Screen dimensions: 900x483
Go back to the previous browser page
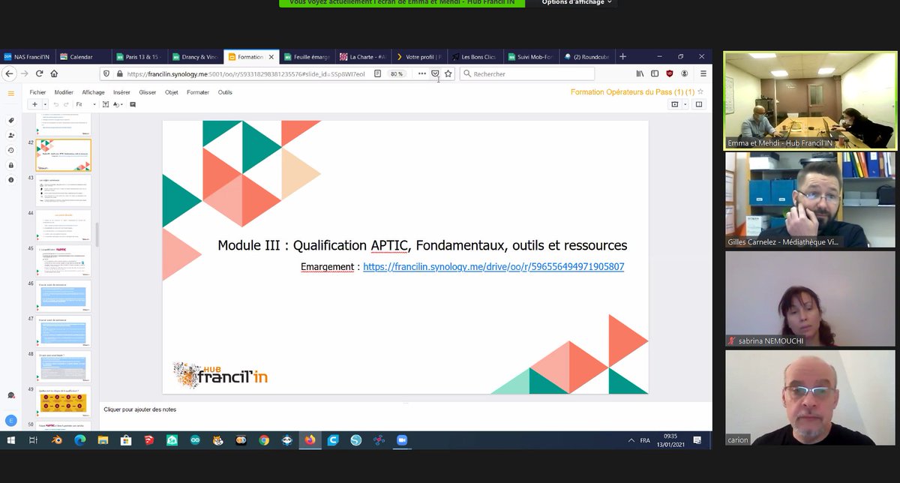9,73
